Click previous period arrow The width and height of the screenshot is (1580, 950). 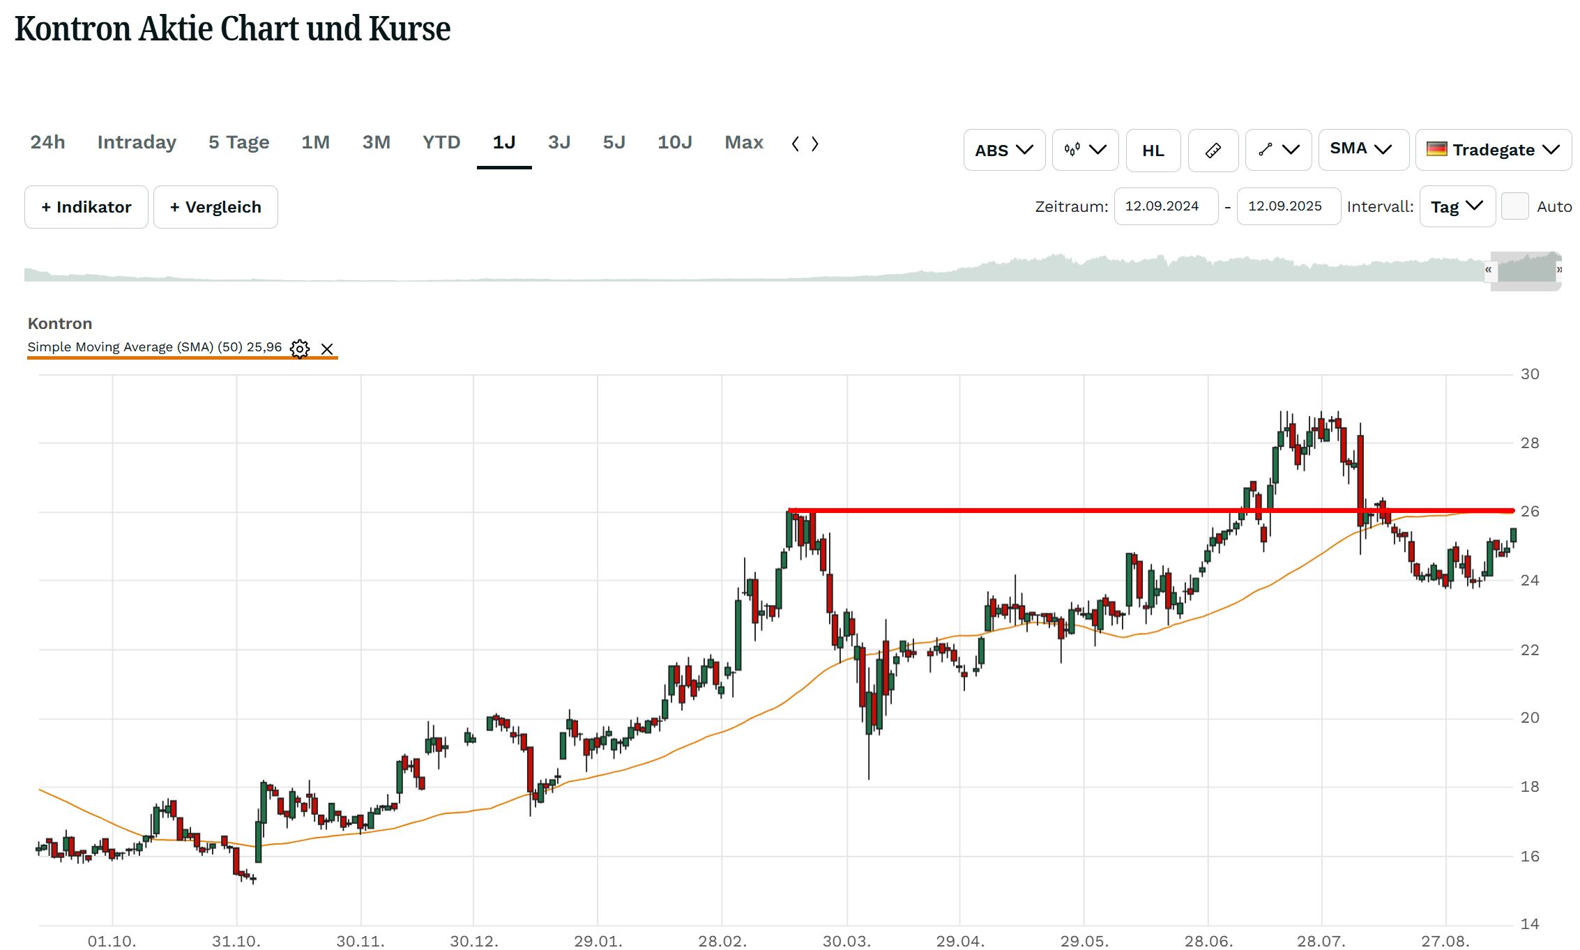click(x=796, y=144)
